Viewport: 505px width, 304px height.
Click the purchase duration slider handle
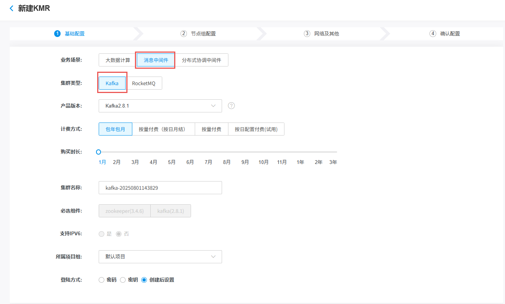point(99,152)
